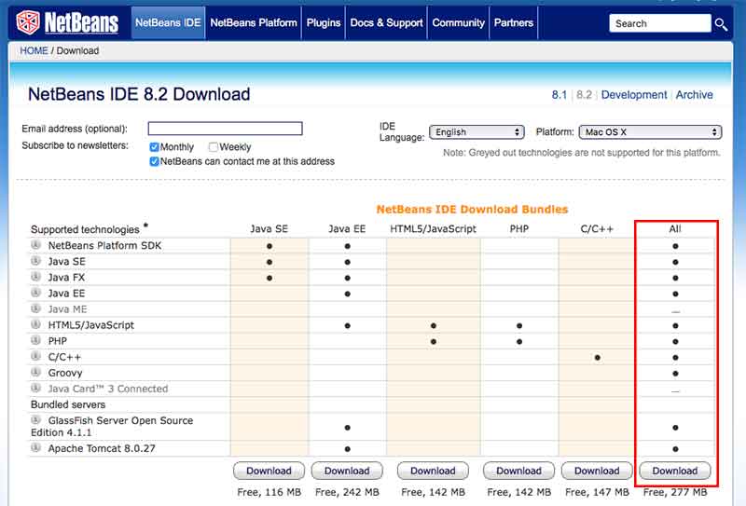The width and height of the screenshot is (746, 506).
Task: Click info icon beside Java SE row
Action: 35,261
